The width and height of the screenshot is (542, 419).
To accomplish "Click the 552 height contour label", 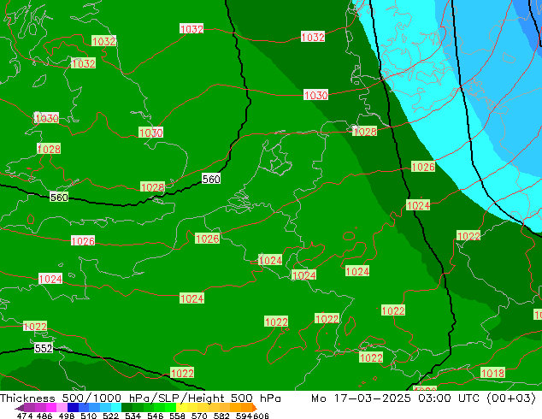I will (x=44, y=348).
